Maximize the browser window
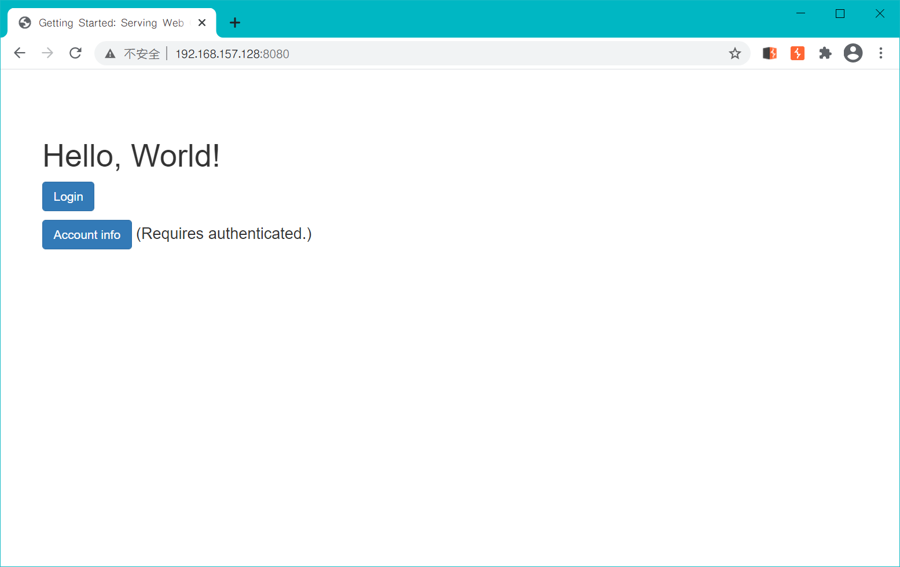Image resolution: width=900 pixels, height=567 pixels. click(x=840, y=13)
